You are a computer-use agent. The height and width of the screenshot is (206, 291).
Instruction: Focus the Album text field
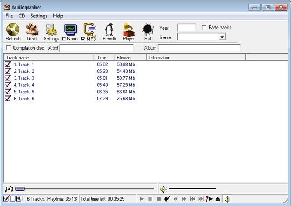tap(199, 48)
